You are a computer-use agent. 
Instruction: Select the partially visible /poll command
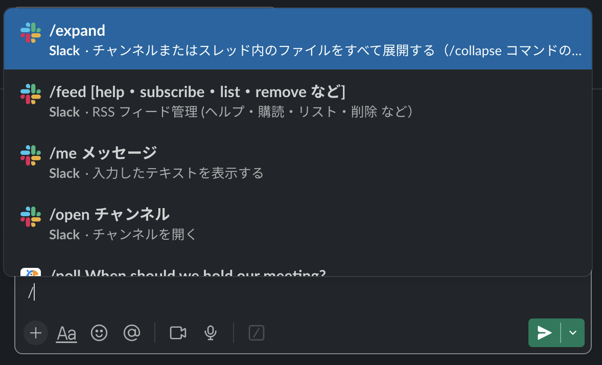click(204, 272)
